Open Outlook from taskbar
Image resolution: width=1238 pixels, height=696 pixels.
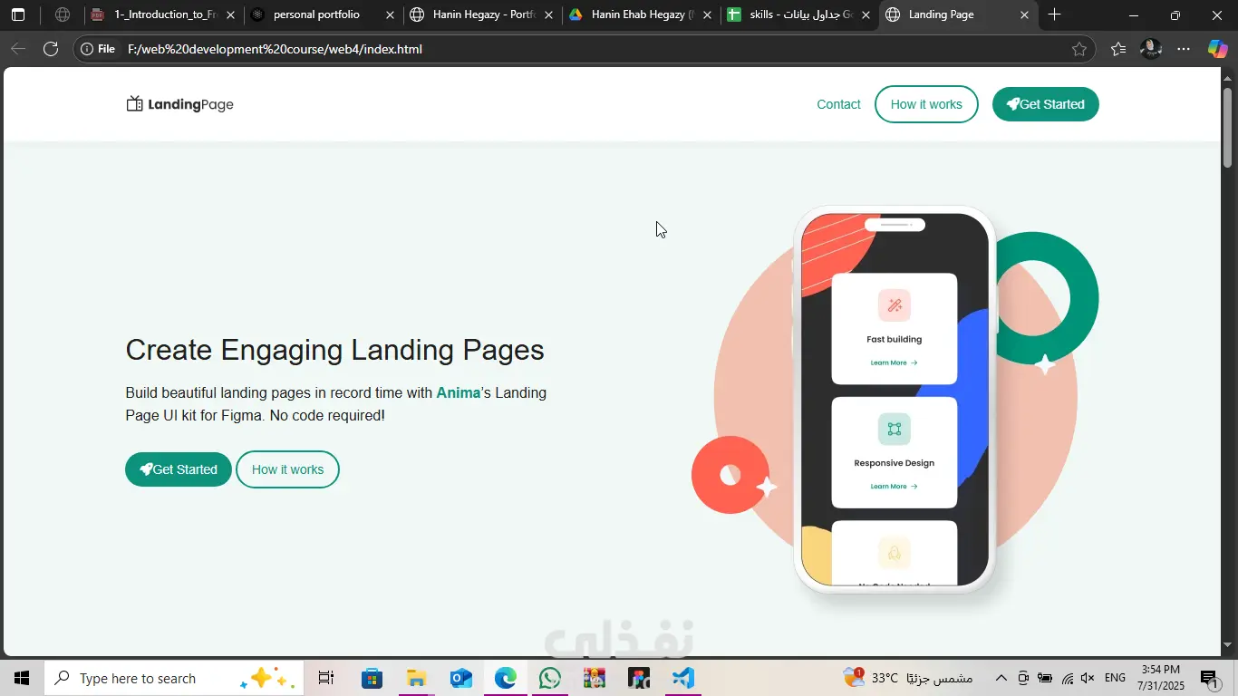point(460,678)
